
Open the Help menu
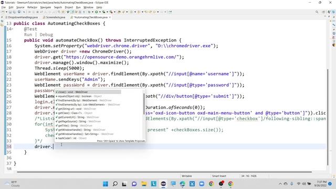[99, 7]
